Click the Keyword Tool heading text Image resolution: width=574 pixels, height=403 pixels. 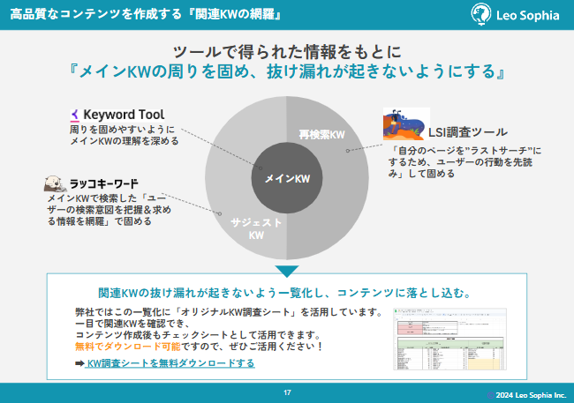124,115
